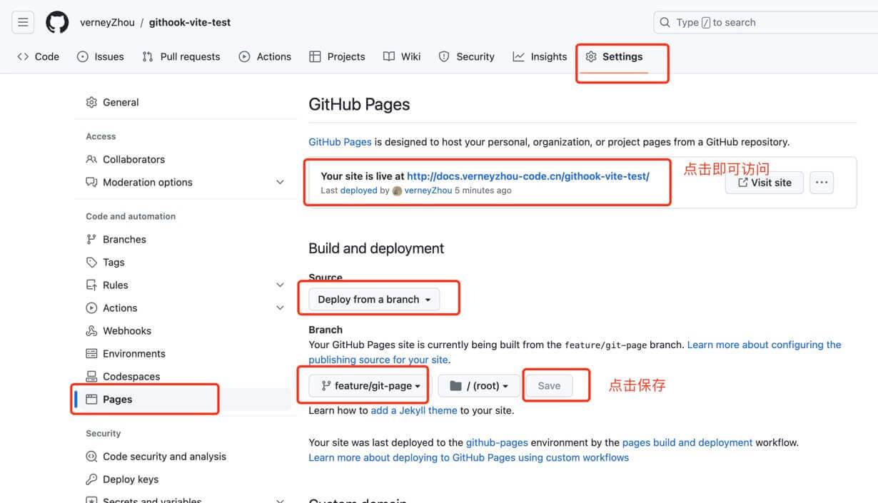Expand the Rules sidebar section

[280, 285]
